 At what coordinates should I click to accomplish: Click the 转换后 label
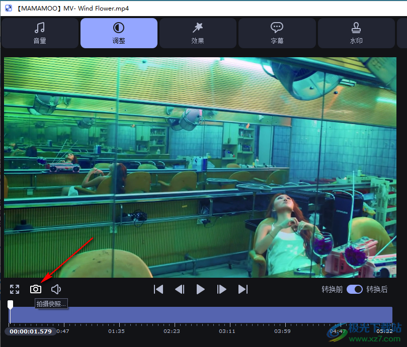(377, 289)
